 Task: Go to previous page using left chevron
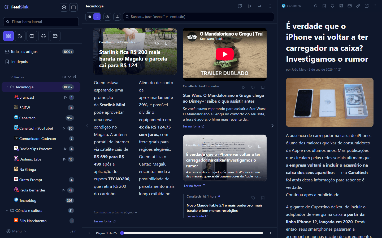point(87,126)
